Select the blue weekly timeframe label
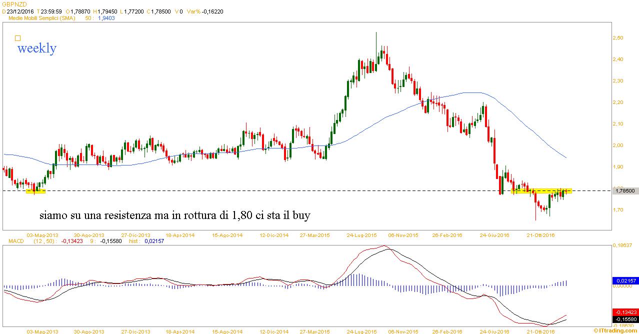Image resolution: width=639 pixels, height=334 pixels. point(36,48)
